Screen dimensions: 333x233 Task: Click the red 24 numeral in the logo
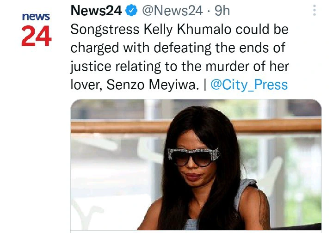coord(37,36)
